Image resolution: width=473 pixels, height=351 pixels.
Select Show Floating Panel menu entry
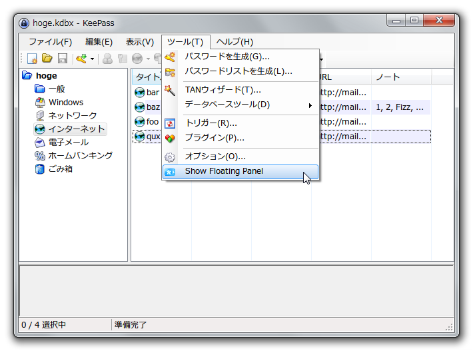click(x=240, y=172)
